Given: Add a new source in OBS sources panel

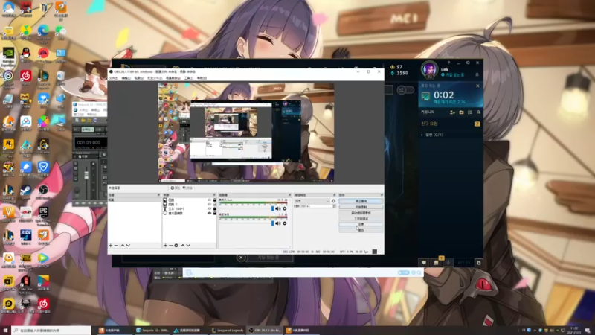Looking at the screenshot, I should coord(165,246).
